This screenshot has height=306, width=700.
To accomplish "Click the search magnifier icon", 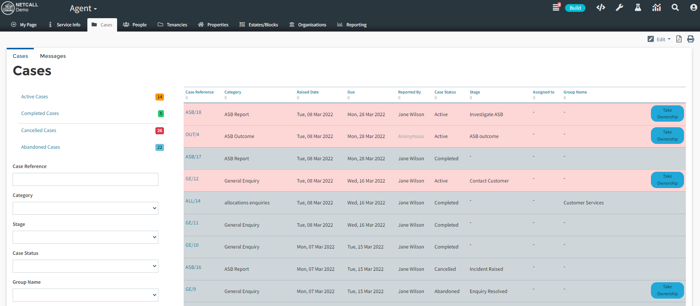I will [x=675, y=8].
